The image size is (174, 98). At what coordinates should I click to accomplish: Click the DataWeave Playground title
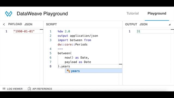point(42,14)
